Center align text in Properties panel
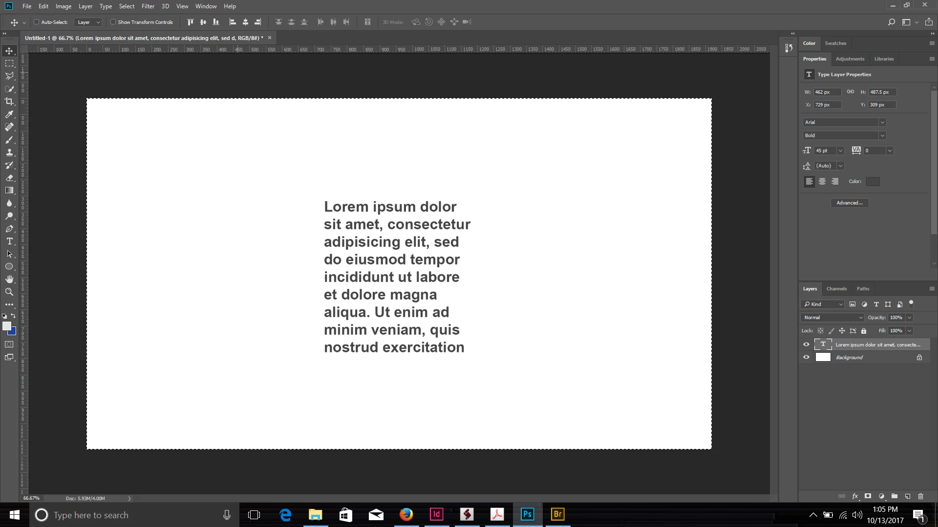The image size is (938, 527). click(822, 182)
